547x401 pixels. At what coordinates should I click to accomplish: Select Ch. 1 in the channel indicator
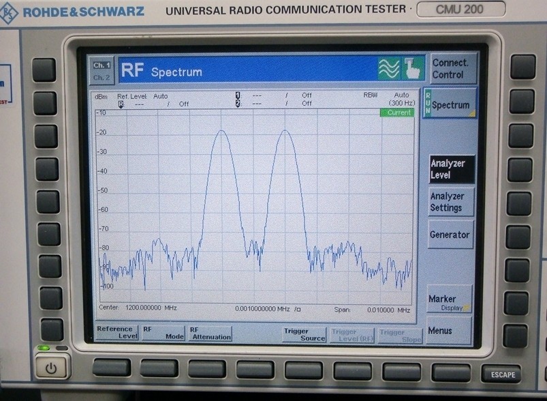point(101,65)
